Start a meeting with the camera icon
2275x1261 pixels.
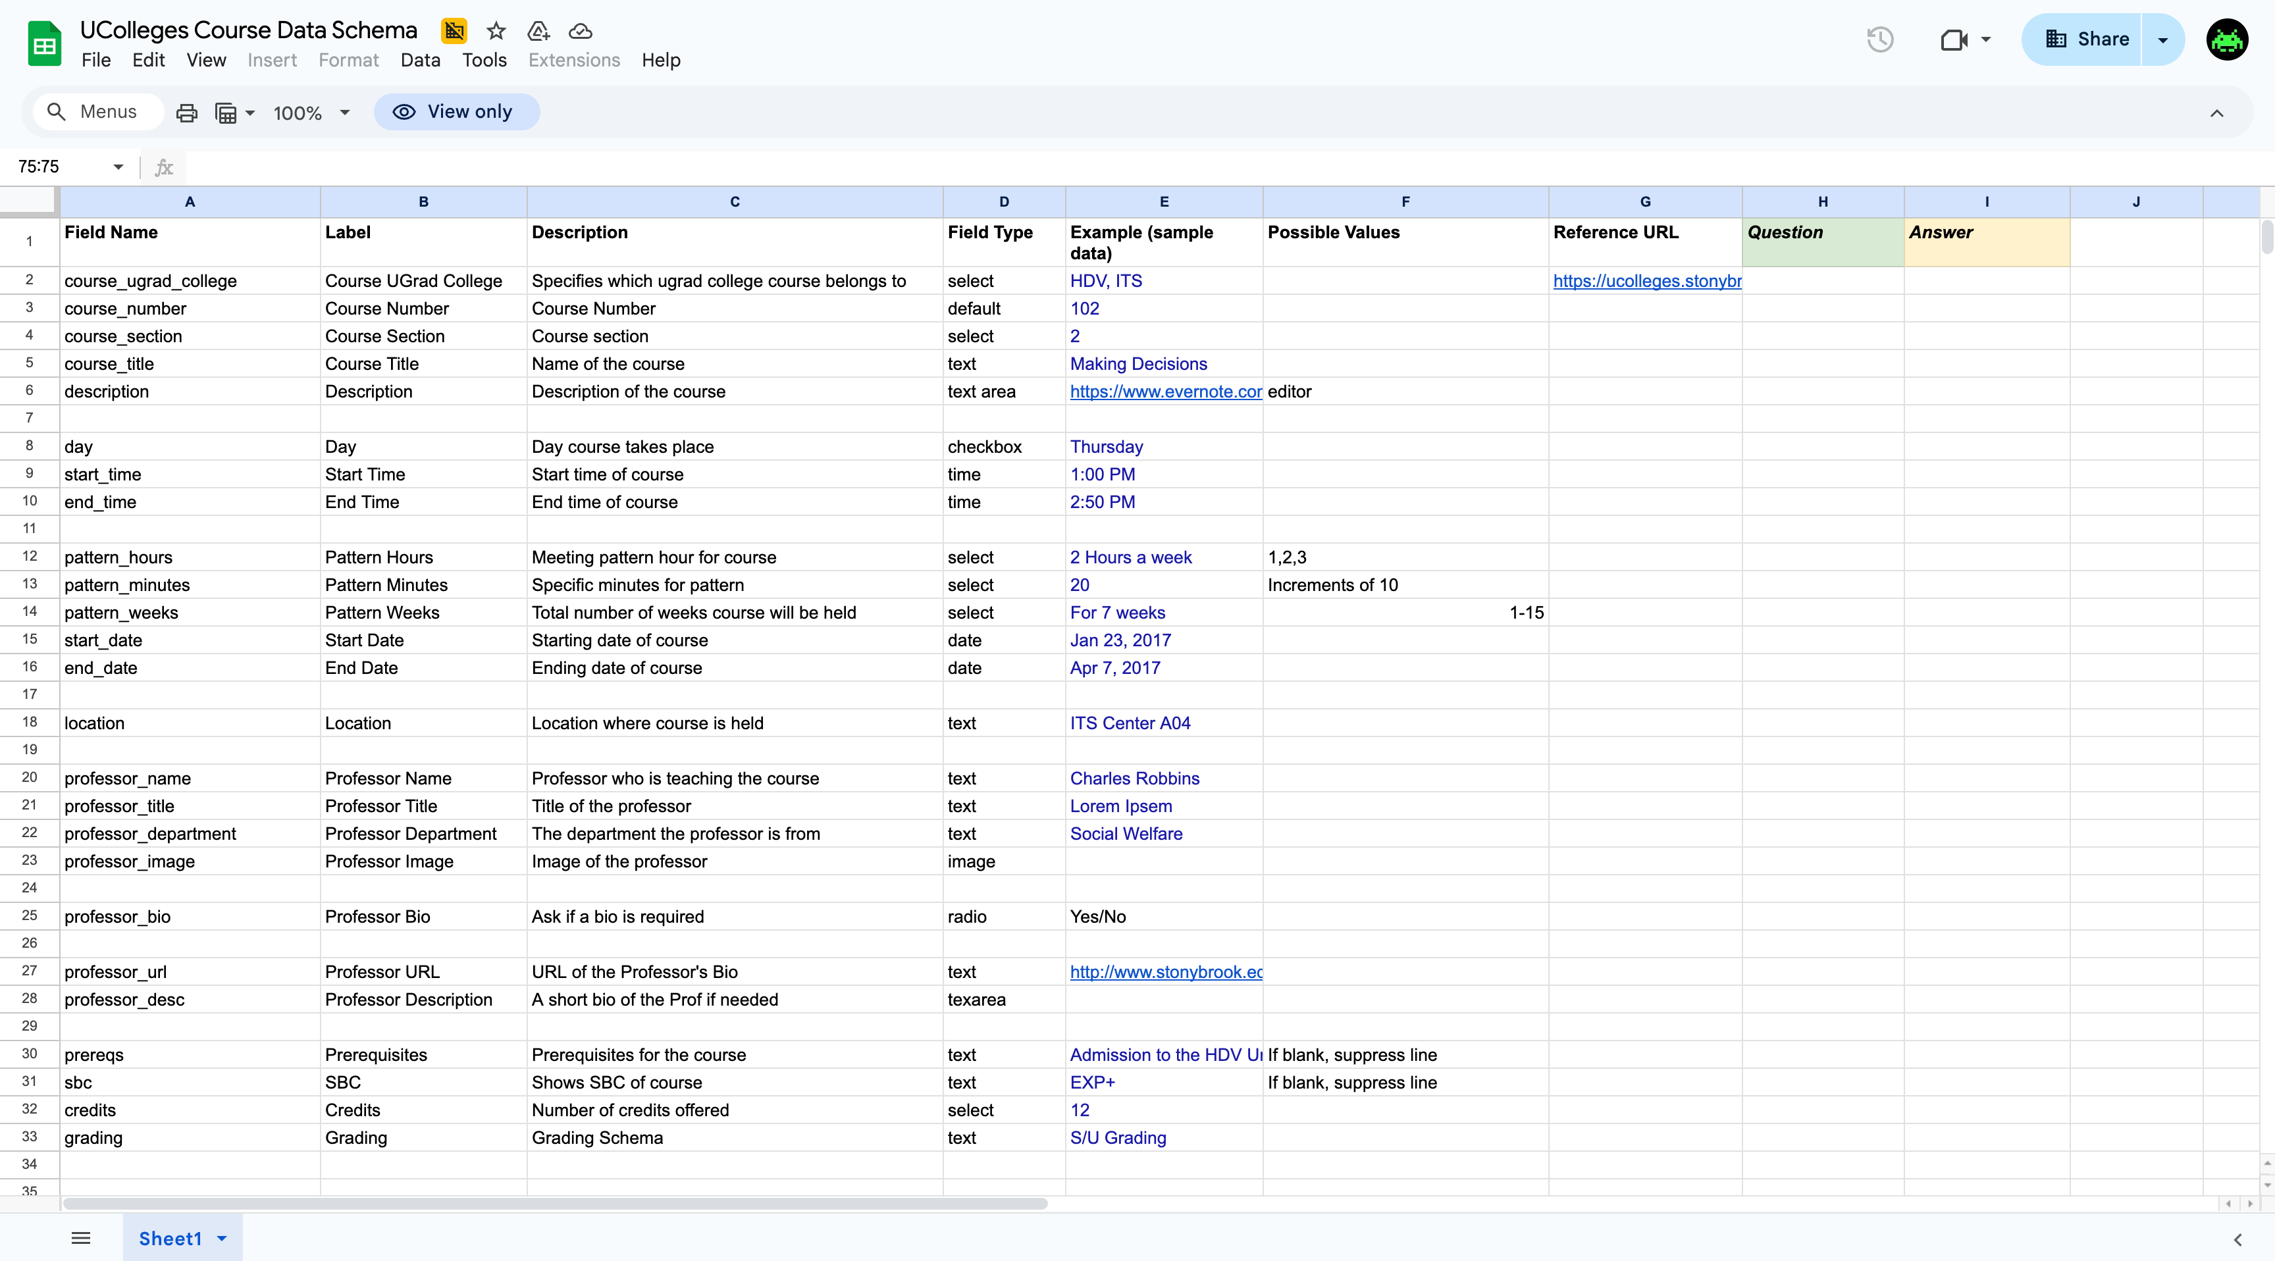[x=1954, y=39]
